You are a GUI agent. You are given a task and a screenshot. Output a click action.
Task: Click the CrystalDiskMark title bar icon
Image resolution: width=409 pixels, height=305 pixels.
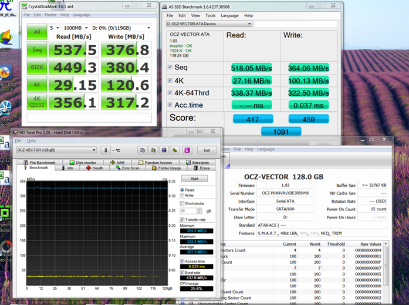tap(24, 6)
